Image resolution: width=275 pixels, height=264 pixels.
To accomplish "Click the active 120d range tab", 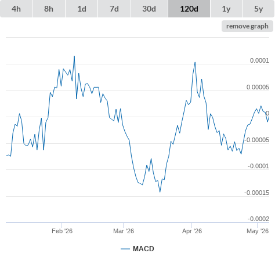I will pyautogui.click(x=189, y=9).
